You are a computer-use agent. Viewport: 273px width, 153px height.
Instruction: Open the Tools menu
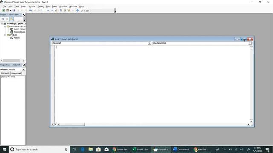(x=55, y=6)
